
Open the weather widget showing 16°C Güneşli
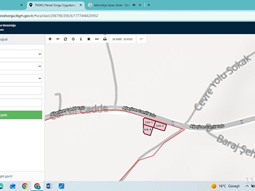point(226,186)
